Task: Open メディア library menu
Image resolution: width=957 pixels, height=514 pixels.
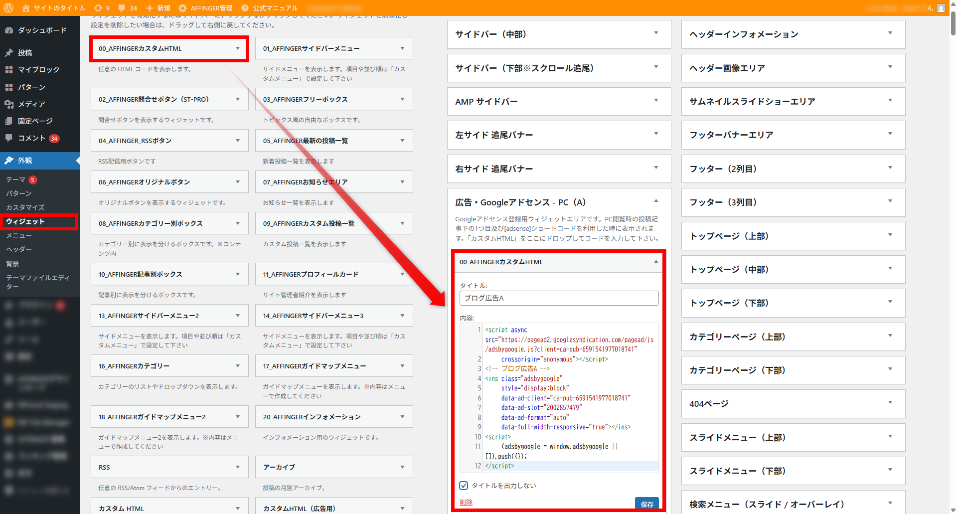Action: click(40, 104)
